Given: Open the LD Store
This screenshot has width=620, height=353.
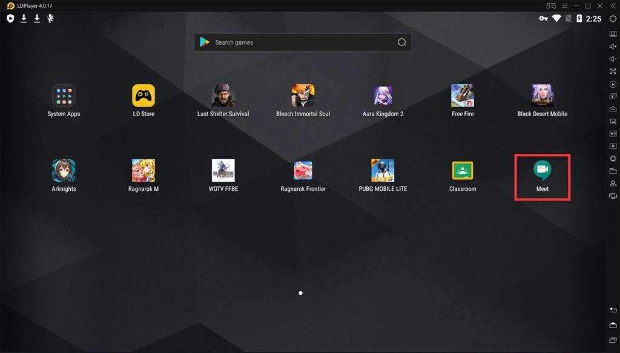Looking at the screenshot, I should pyautogui.click(x=143, y=94).
